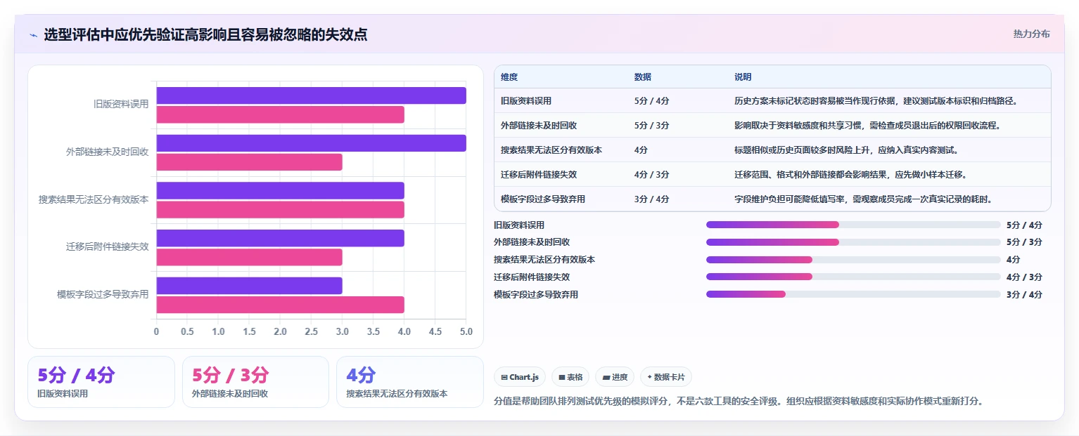The image size is (1079, 436).
Task: Click the chart y-axis label 外部链接未及时回收
Action: 107,152
